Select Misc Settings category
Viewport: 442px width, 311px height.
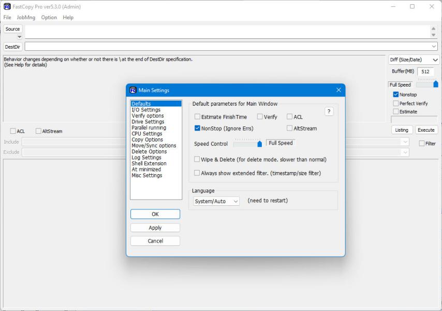click(x=156, y=175)
